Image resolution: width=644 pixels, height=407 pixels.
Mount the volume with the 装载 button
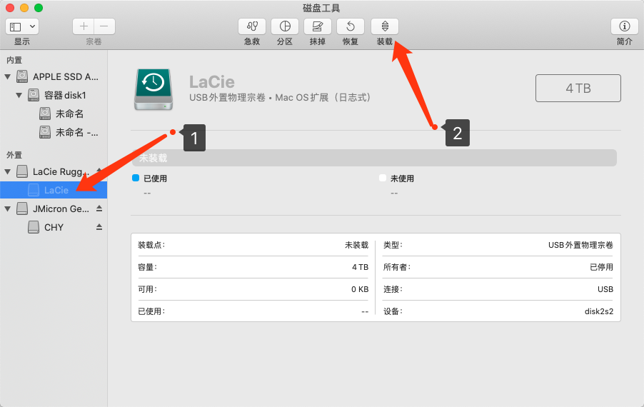385,26
